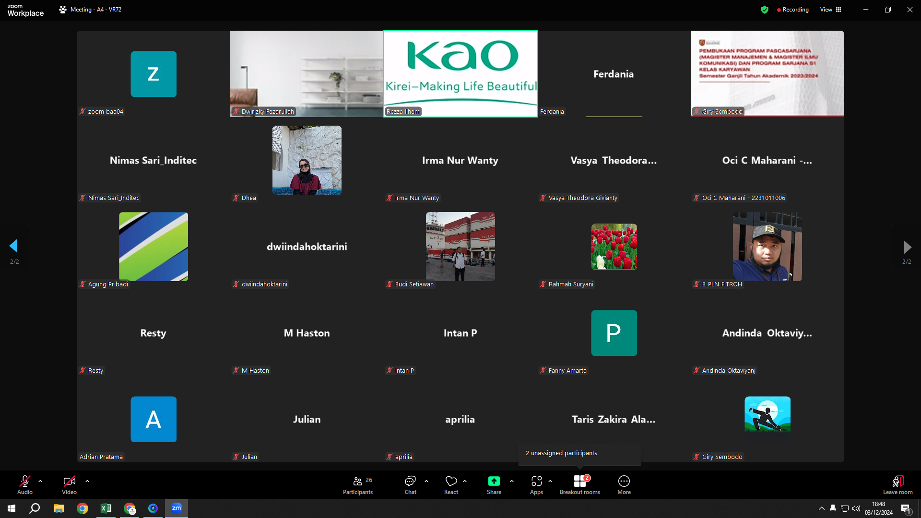Click Irma Nur Wanty name tile
This screenshot has width=921, height=518.
[460, 160]
